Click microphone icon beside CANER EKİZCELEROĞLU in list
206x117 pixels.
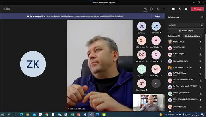coord(201,68)
